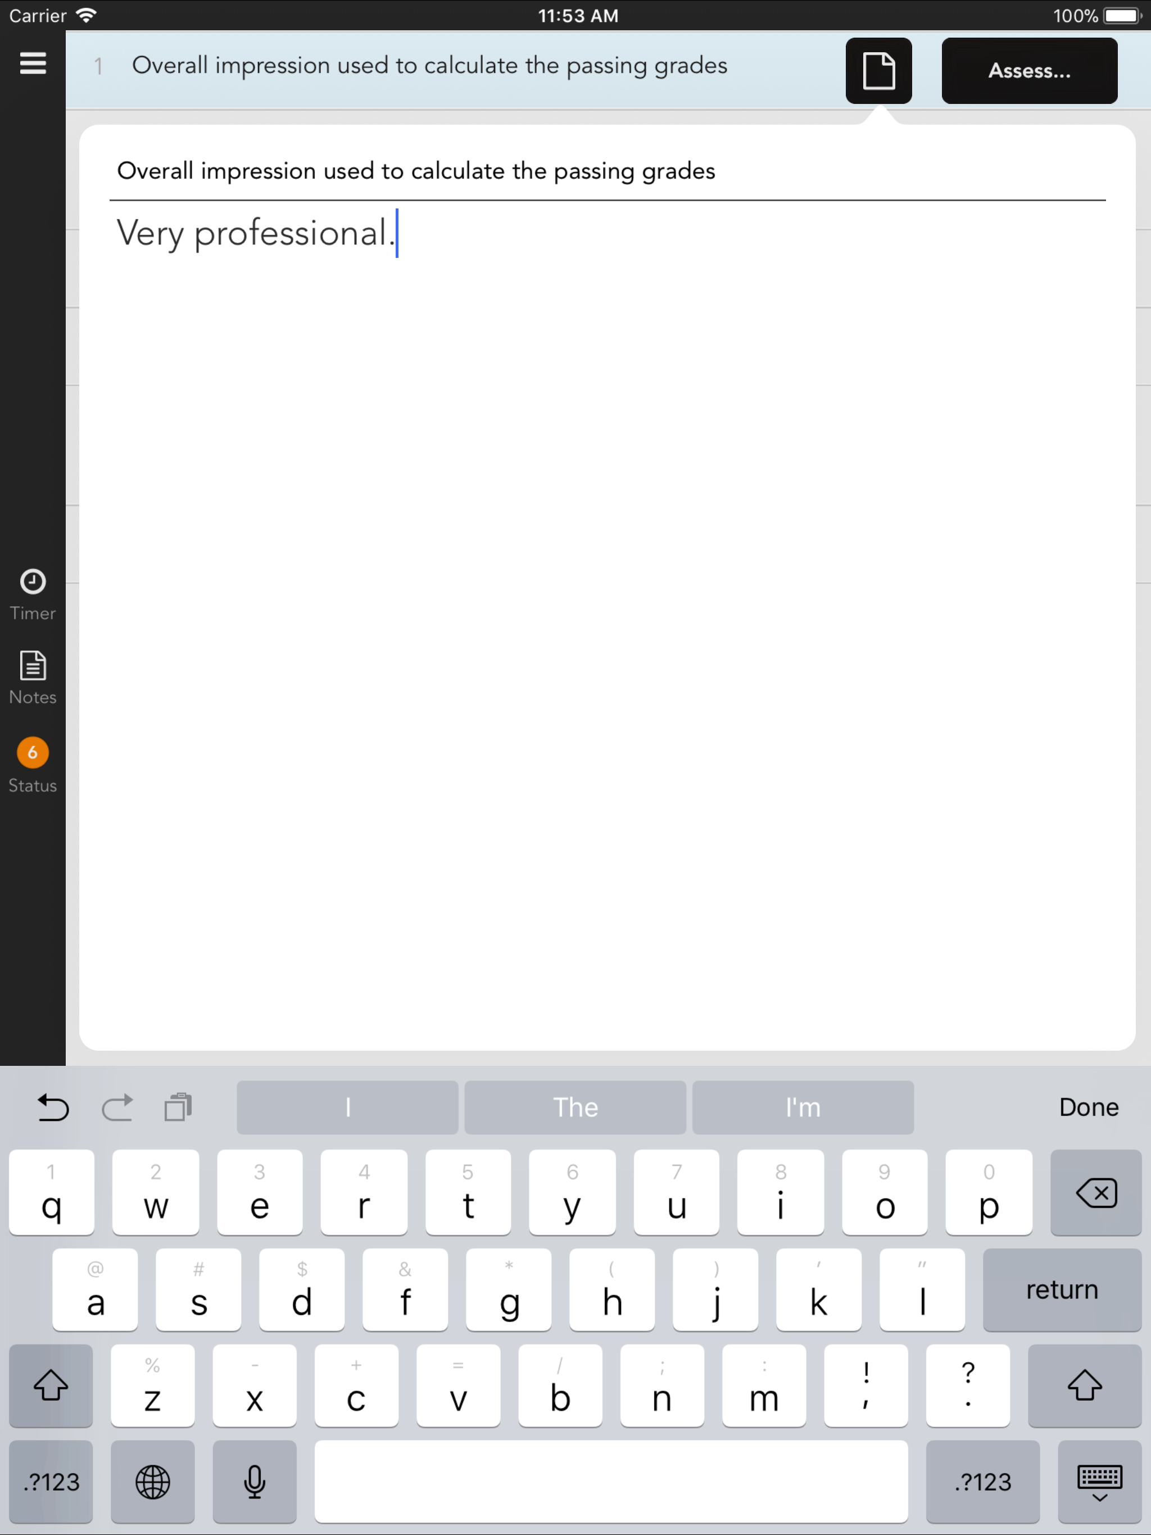Tap the k key

click(x=819, y=1289)
